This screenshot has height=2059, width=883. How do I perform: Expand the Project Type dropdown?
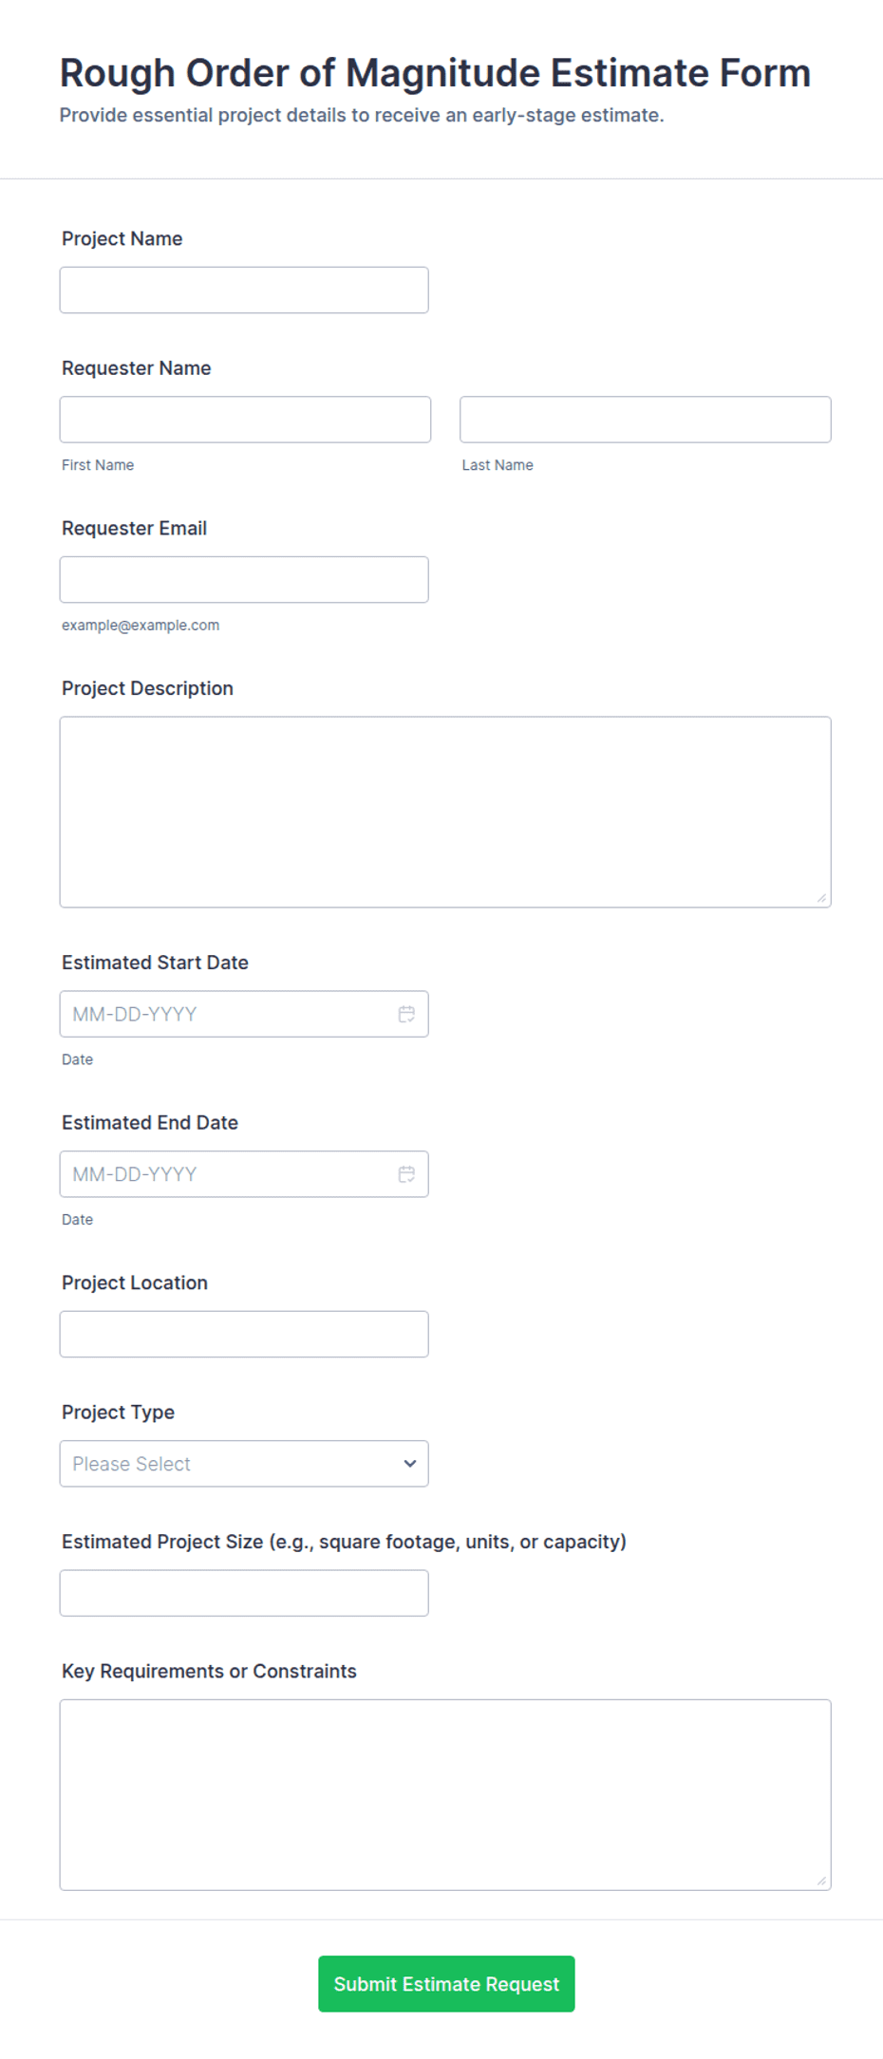(244, 1464)
